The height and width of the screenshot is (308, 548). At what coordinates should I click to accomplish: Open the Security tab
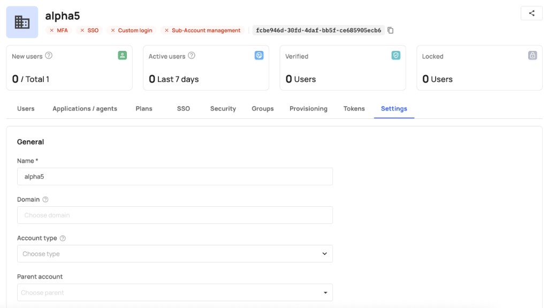223,109
